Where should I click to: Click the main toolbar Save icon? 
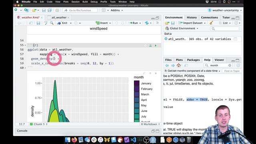coord(44,10)
